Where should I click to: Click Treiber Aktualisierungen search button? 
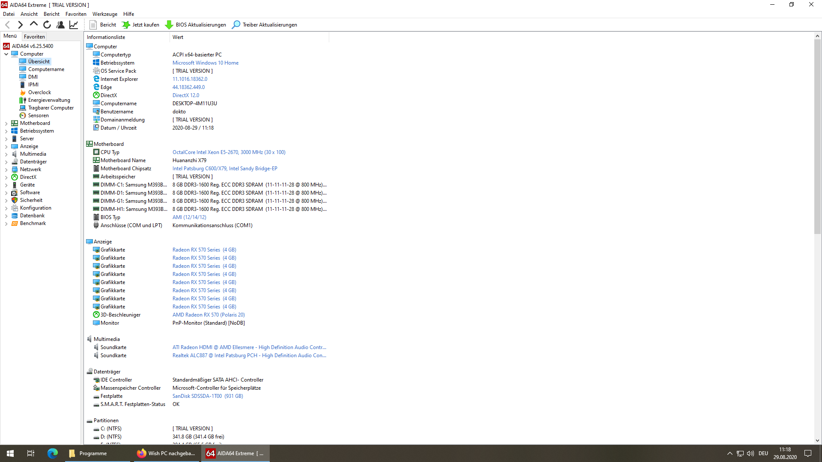[x=265, y=25]
